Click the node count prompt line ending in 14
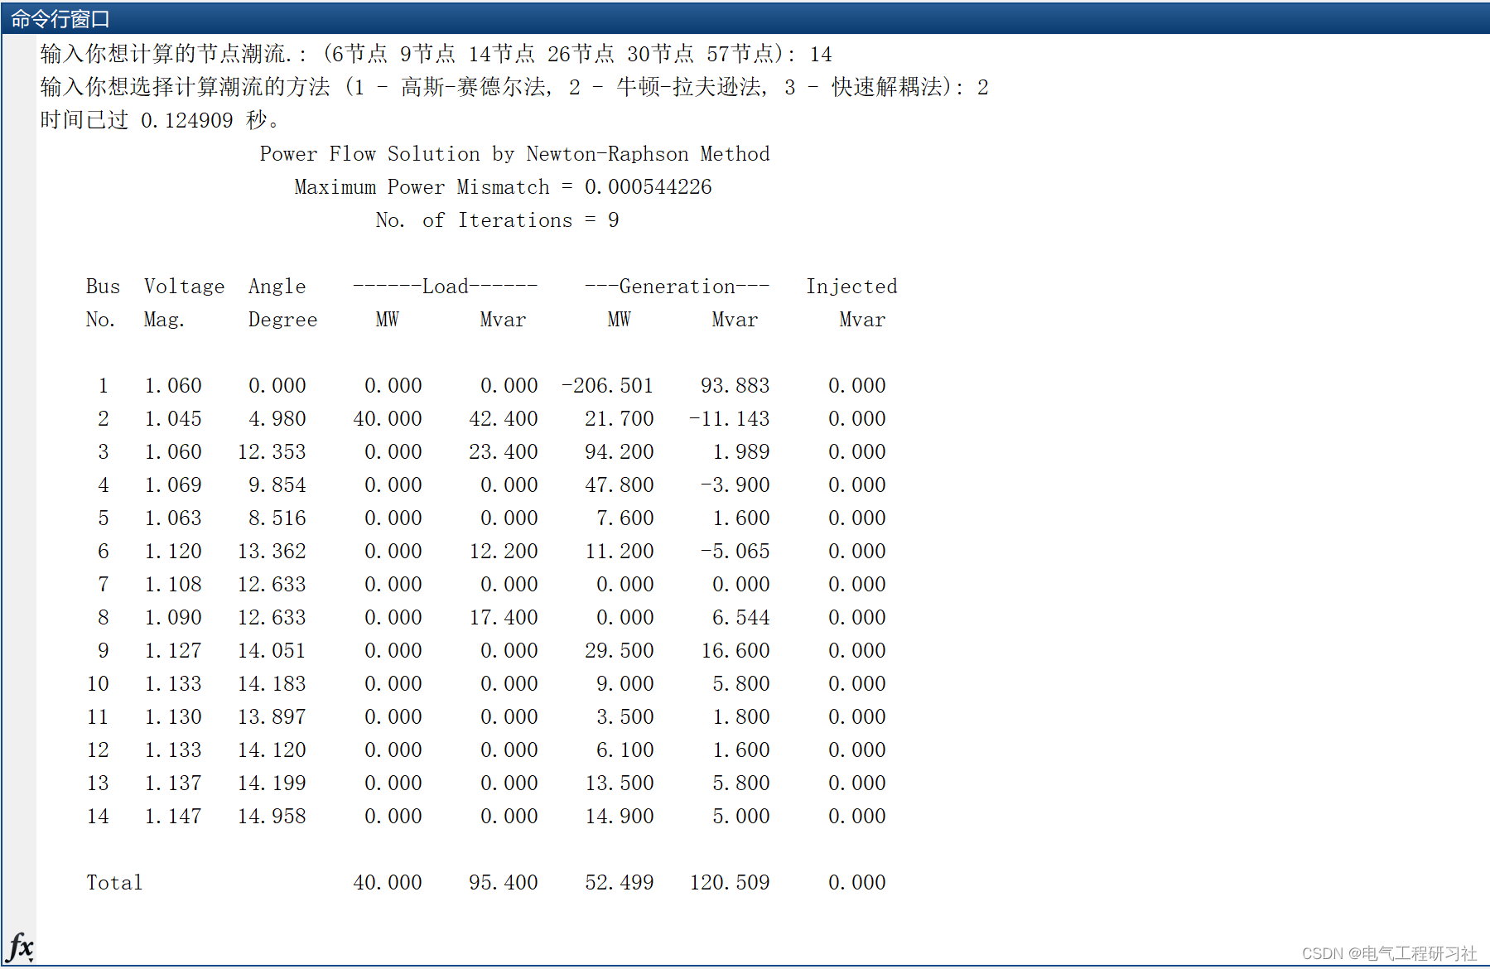Screen dimensions: 1490x969 pos(436,55)
